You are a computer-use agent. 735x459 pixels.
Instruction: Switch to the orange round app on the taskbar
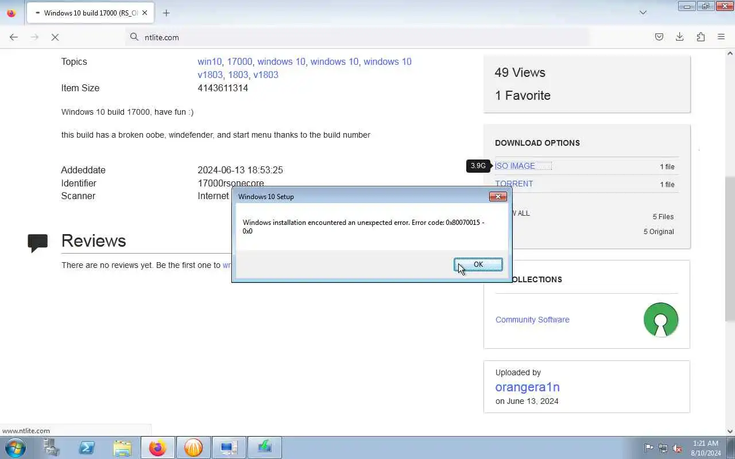pos(194,448)
